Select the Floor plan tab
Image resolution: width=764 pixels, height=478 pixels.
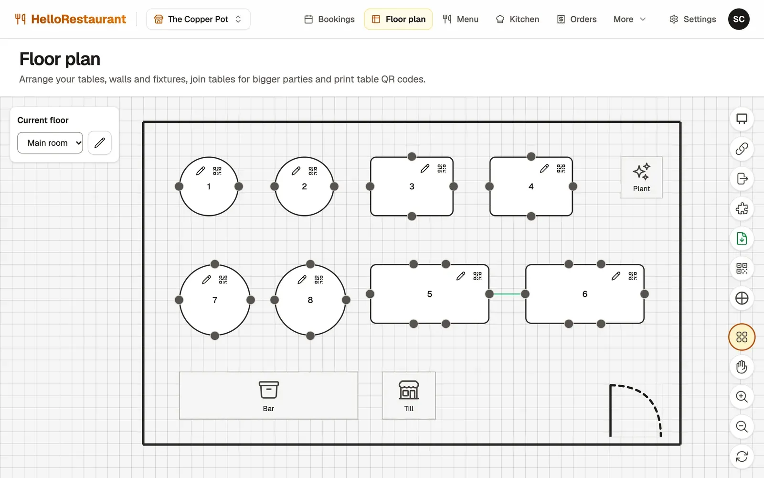point(398,19)
